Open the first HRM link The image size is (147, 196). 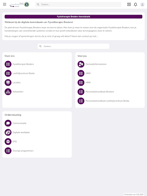(88, 73)
